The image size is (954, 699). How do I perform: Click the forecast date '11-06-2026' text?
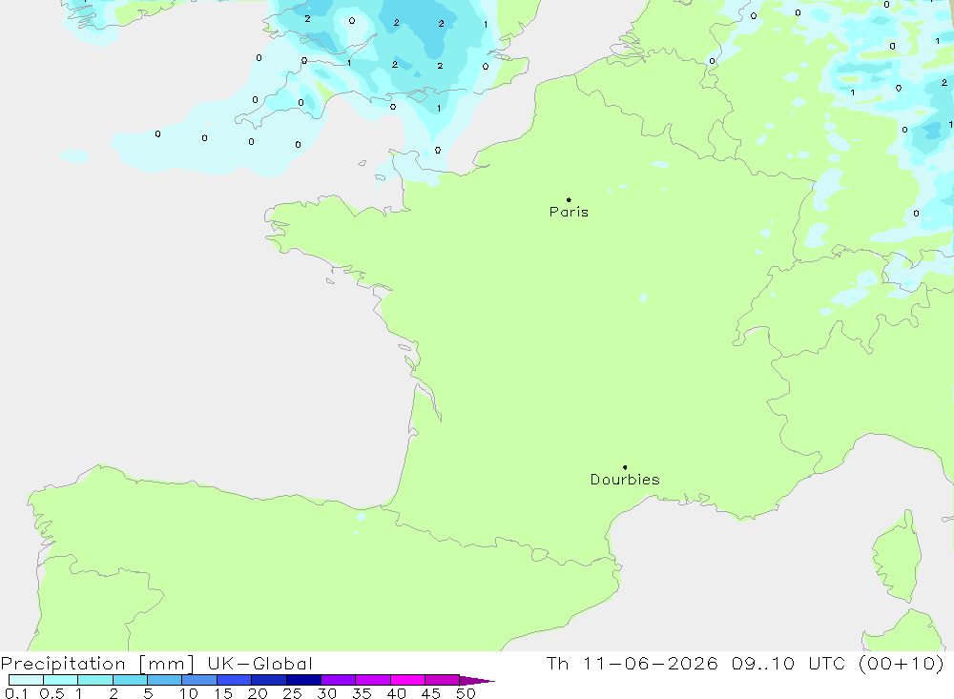650,663
